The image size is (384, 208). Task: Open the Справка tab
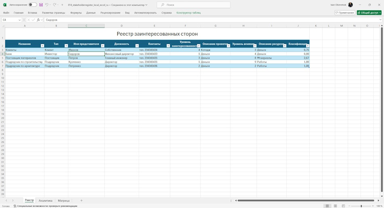167,13
